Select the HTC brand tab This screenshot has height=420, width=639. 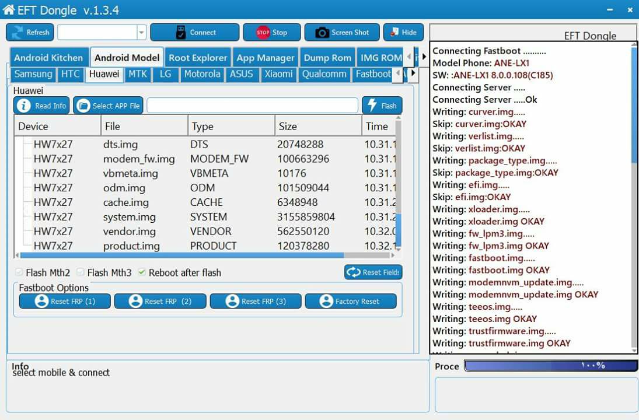click(71, 74)
